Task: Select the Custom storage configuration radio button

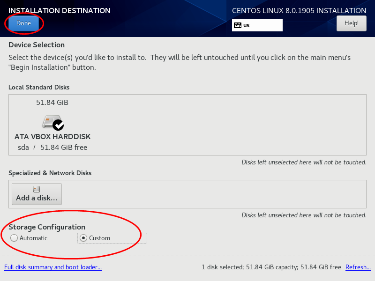Action: pyautogui.click(x=83, y=238)
